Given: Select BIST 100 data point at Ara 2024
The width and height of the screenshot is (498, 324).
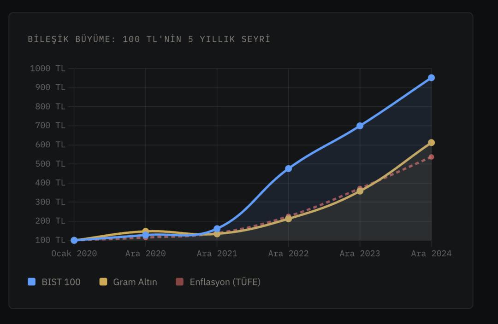Looking at the screenshot, I should coord(431,78).
